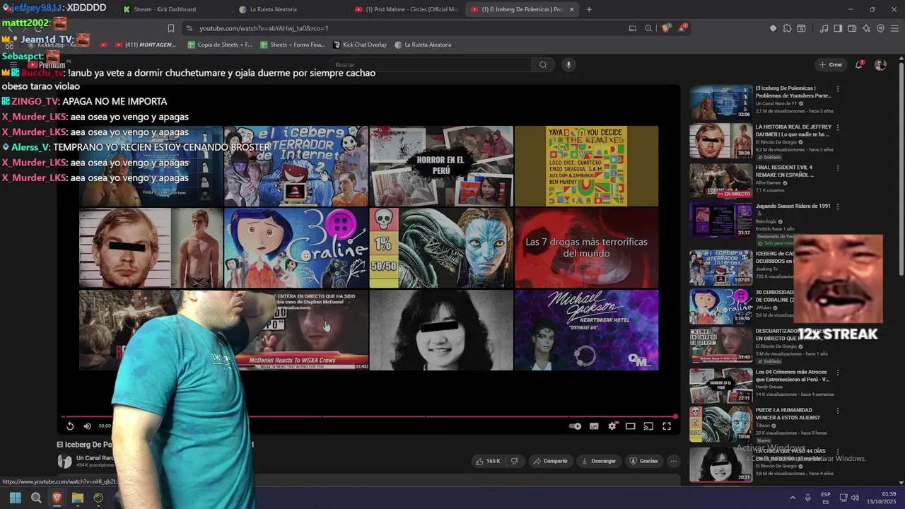Open the Kick Chat Overlay bookmark

coord(360,45)
